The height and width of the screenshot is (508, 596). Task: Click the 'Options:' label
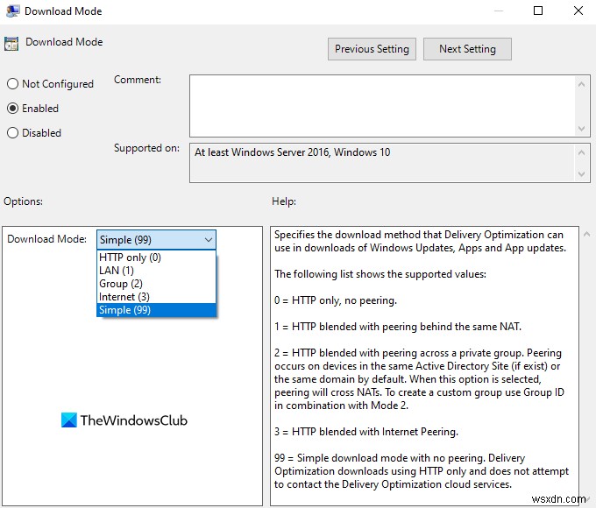(x=23, y=201)
